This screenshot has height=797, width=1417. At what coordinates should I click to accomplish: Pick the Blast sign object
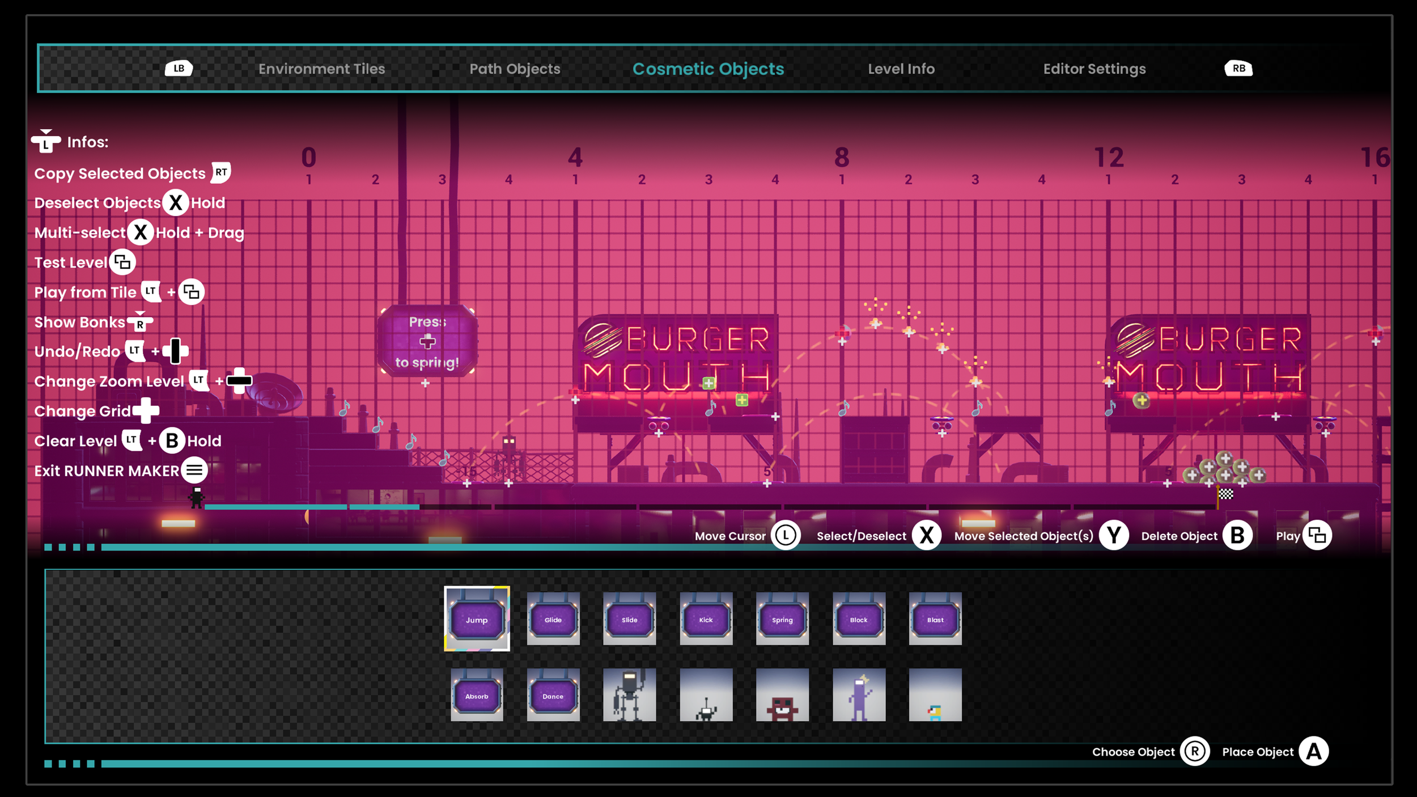pyautogui.click(x=935, y=619)
